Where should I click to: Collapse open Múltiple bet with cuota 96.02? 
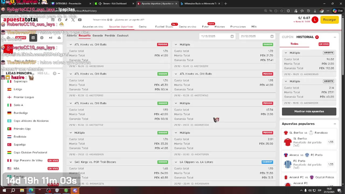point(286,53)
